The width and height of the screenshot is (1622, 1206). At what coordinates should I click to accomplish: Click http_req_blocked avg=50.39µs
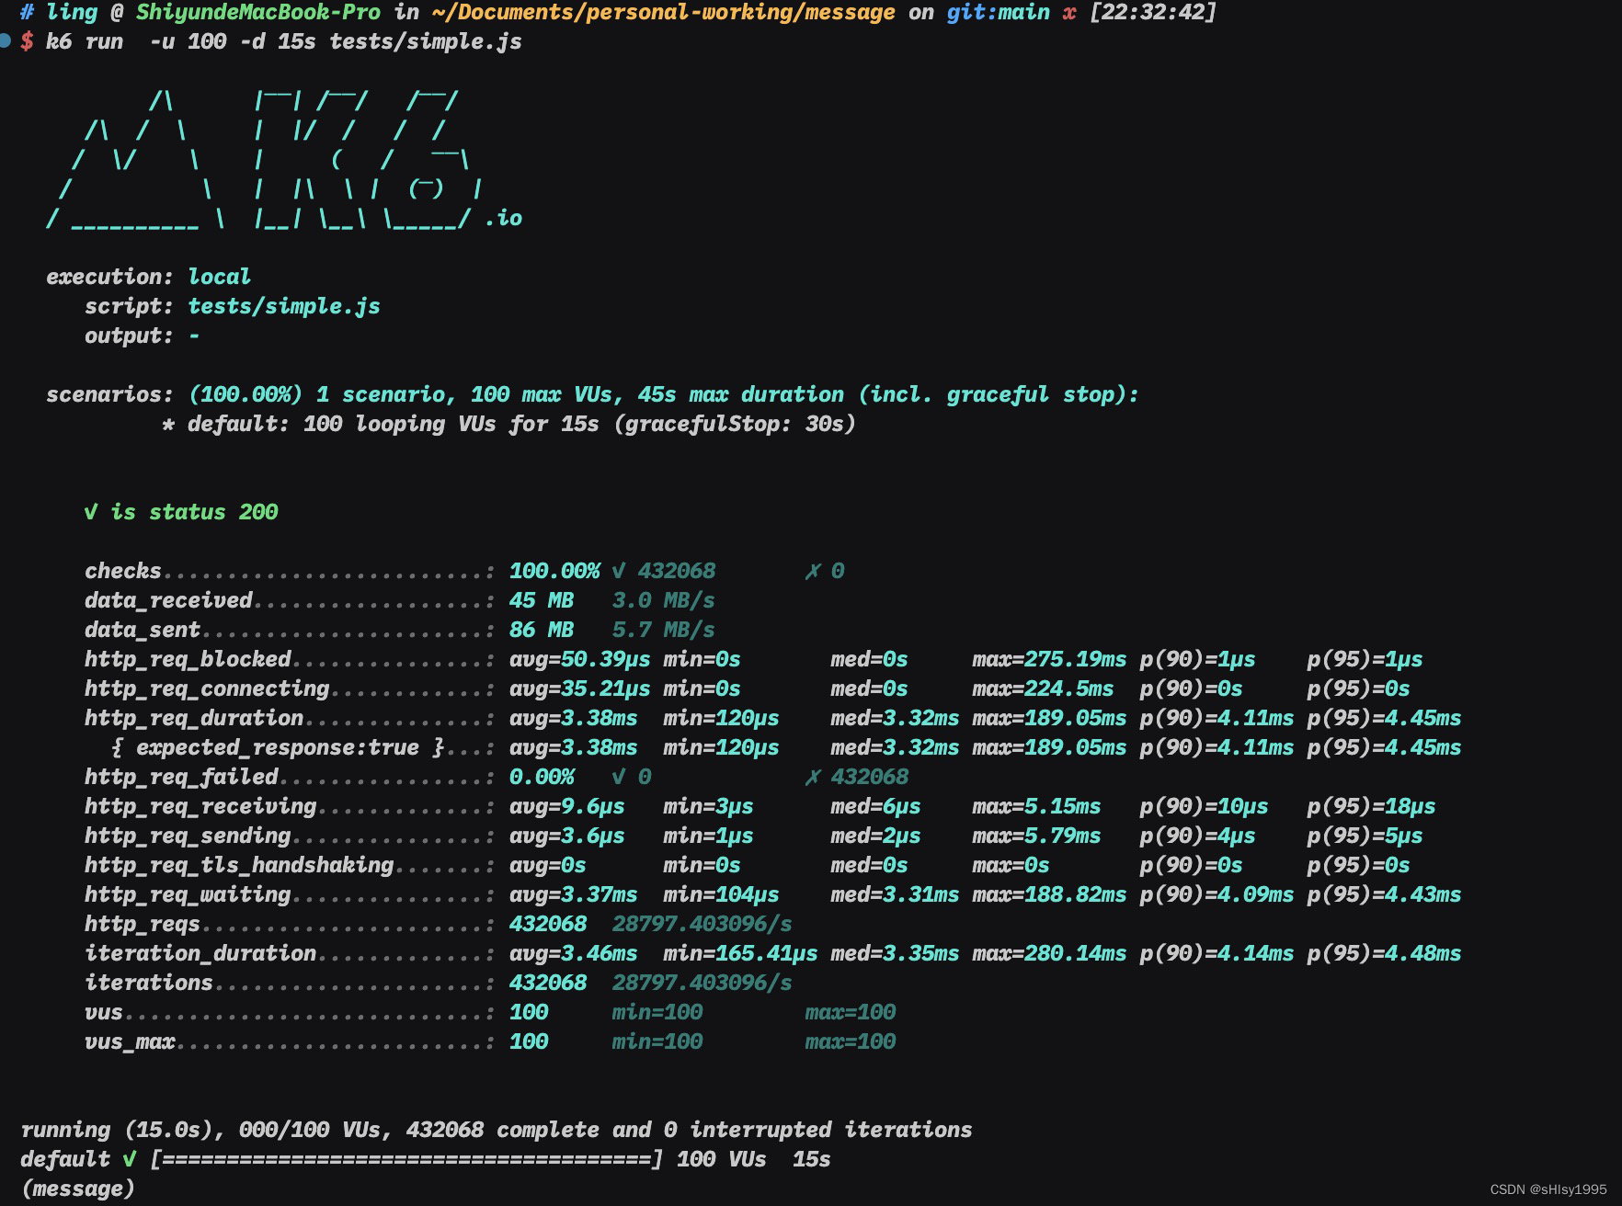pos(580,659)
